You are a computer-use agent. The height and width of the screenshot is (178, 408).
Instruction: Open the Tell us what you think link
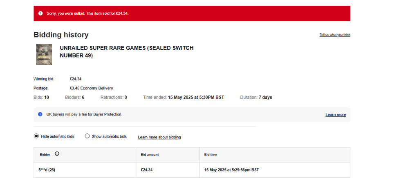tap(334, 35)
